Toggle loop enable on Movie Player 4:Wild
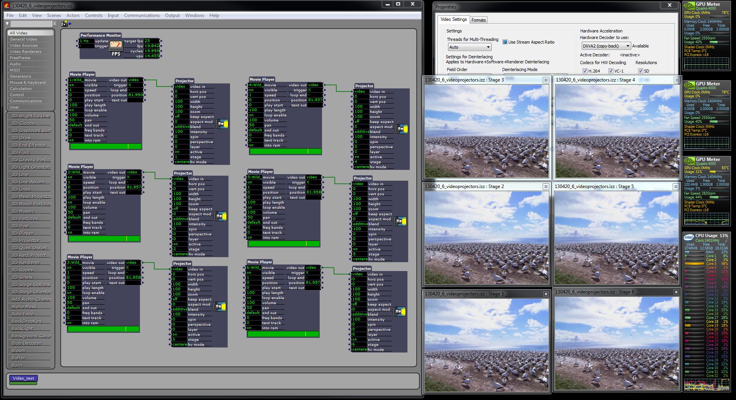This screenshot has width=736, height=400. click(x=255, y=115)
